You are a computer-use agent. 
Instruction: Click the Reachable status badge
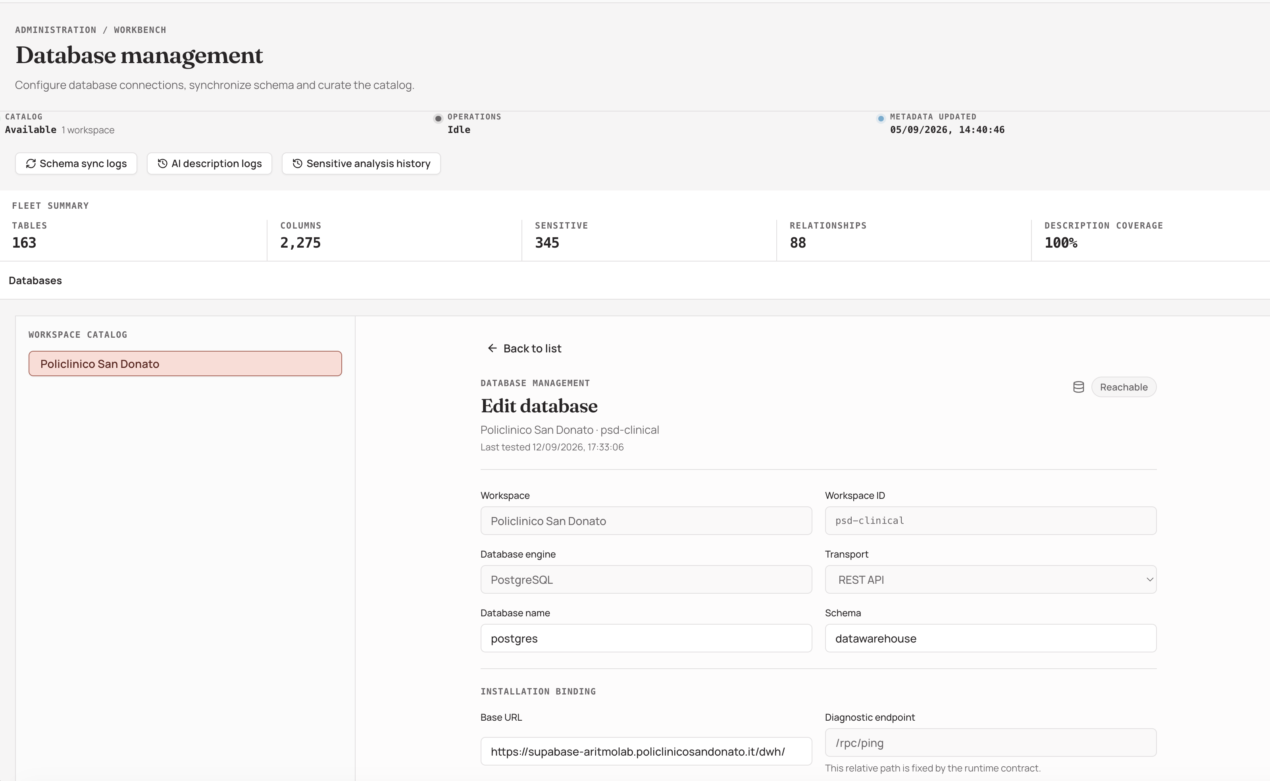pos(1123,387)
